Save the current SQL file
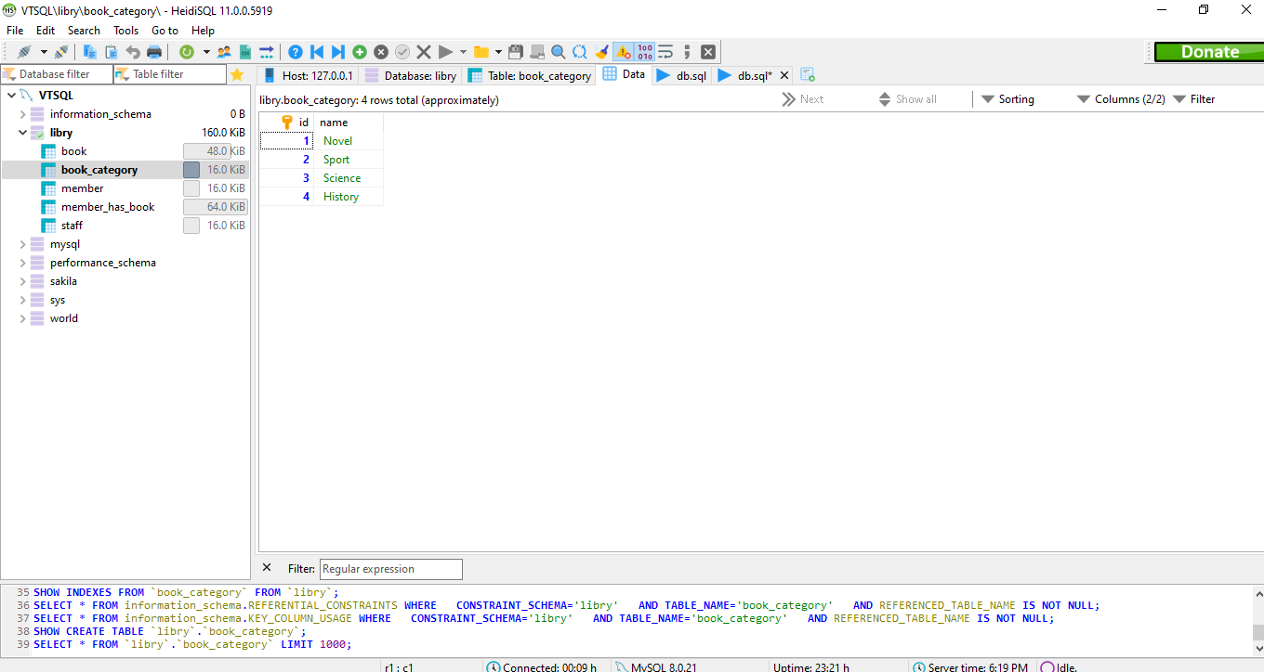Screen dimensions: 1264x672 [516, 51]
